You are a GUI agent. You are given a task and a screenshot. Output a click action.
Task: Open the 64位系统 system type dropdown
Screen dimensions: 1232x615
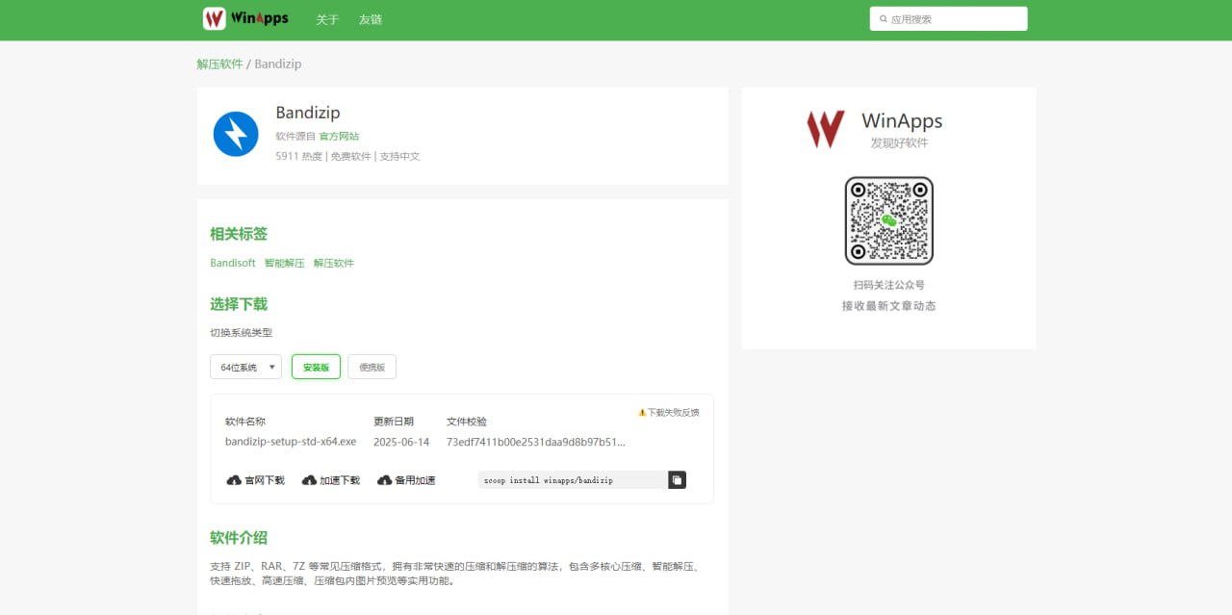pos(244,367)
